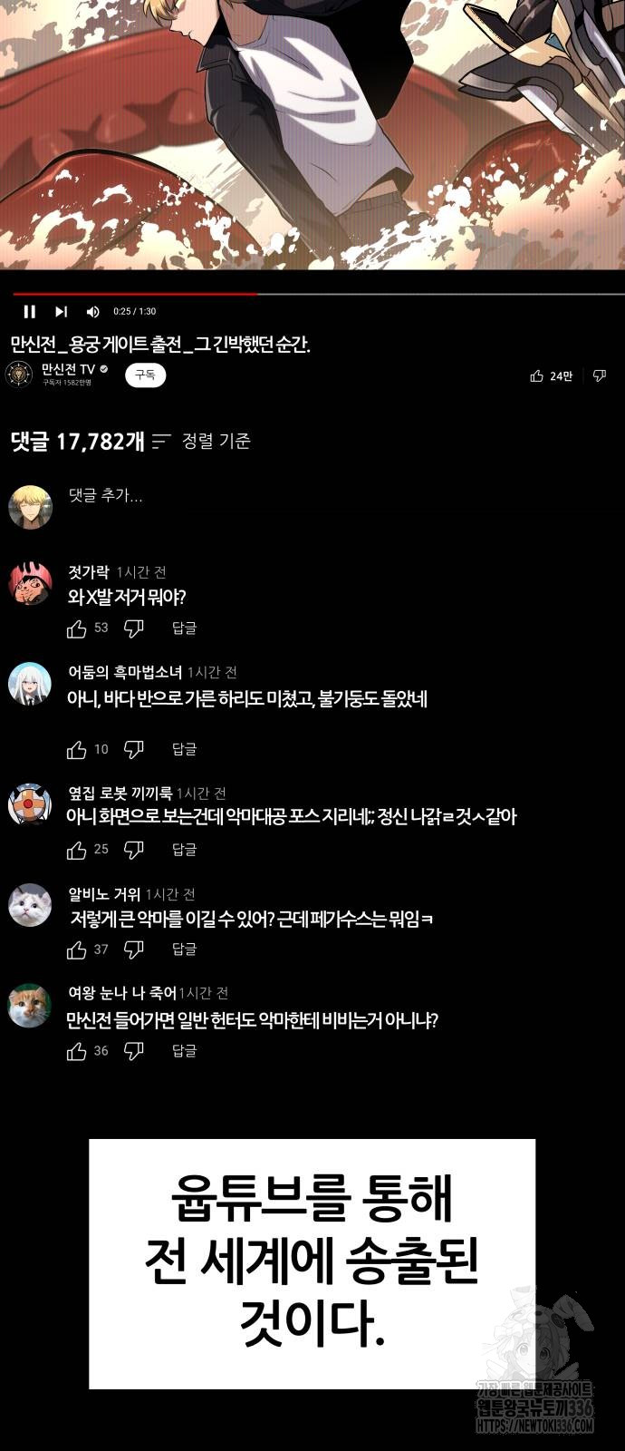Open the 만신전 TV channel avatar
Image resolution: width=625 pixels, height=1451 pixels.
pos(19,374)
